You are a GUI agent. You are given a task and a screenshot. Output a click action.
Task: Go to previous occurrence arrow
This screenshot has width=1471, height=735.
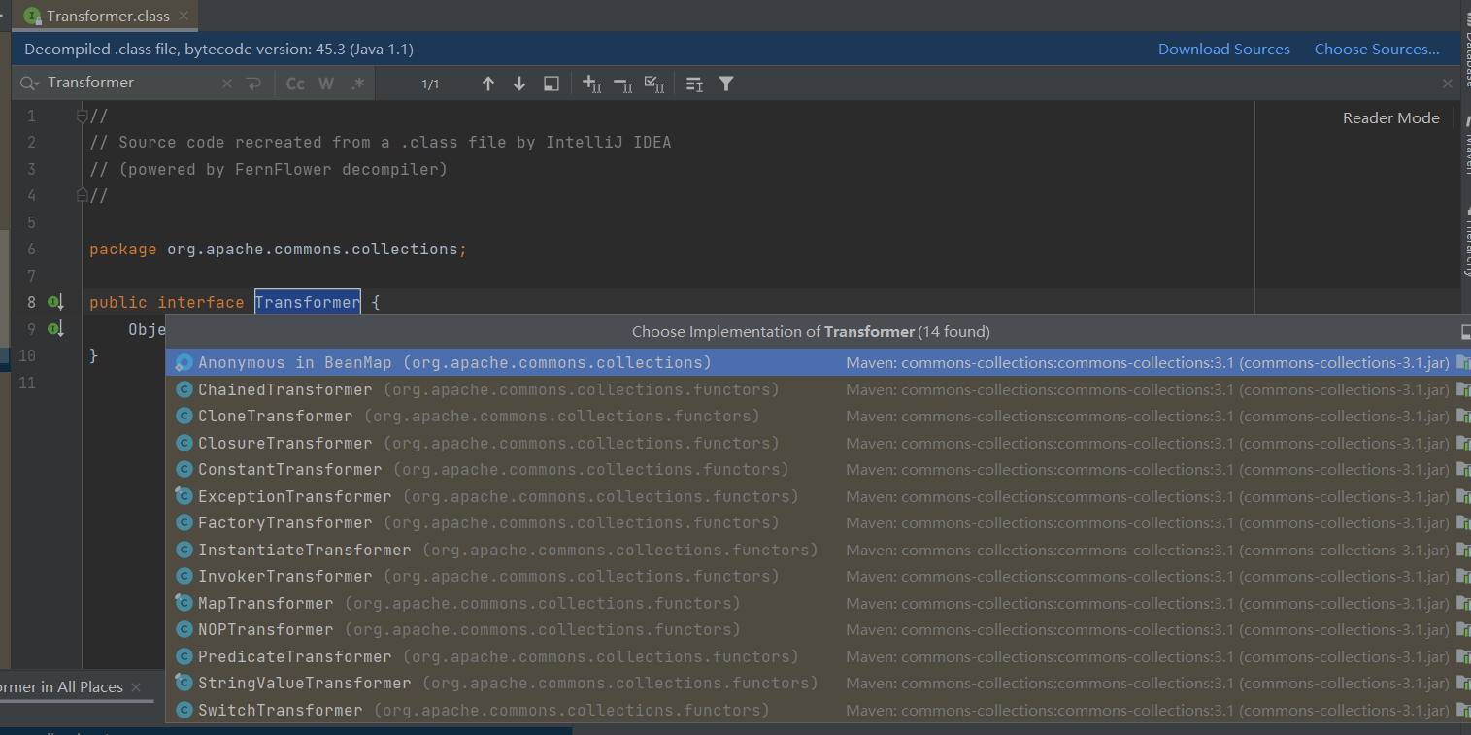[x=488, y=84]
